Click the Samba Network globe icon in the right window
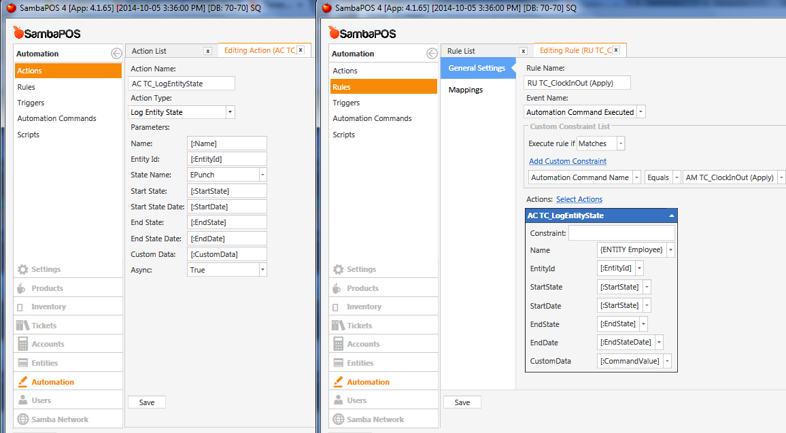This screenshot has height=433, width=786. (339, 419)
